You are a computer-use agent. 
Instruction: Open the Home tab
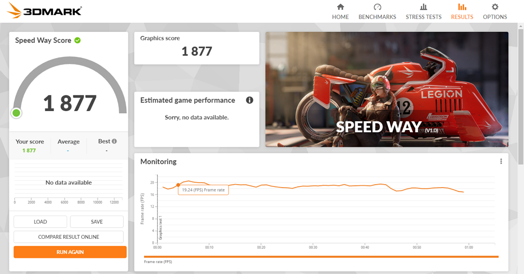340,12
